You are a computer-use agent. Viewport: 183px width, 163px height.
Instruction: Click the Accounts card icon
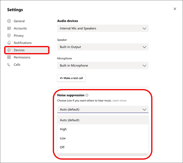(x=9, y=28)
